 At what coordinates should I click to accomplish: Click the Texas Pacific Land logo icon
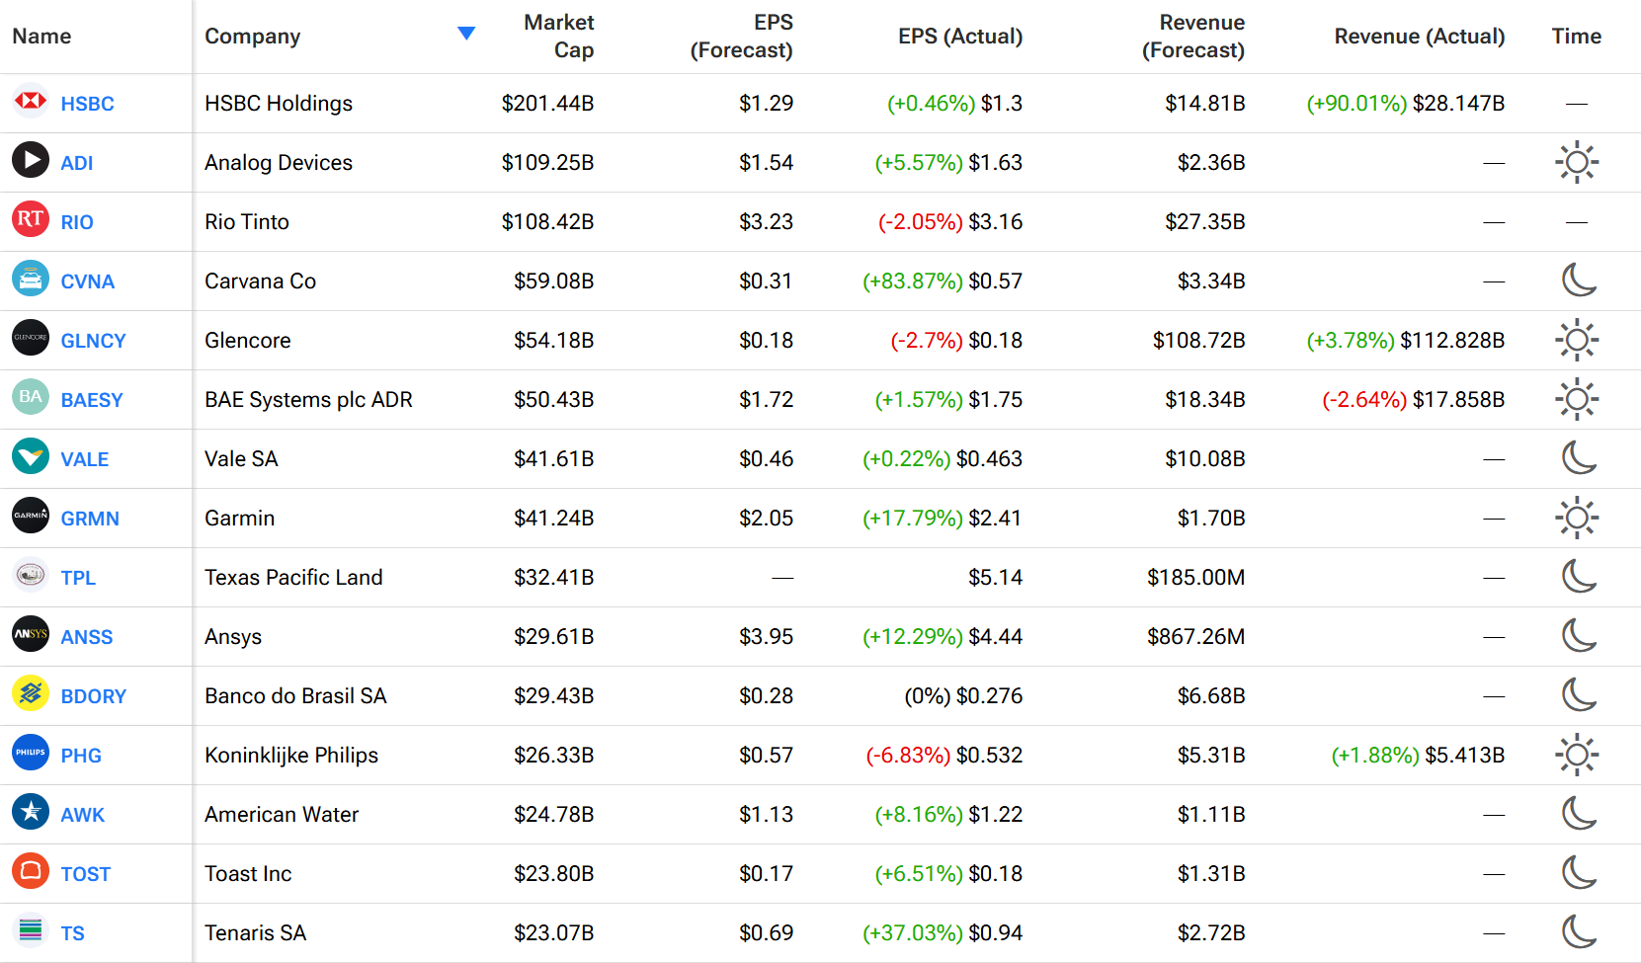point(31,575)
